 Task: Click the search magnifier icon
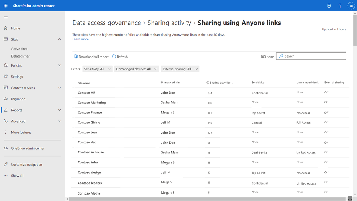click(281, 56)
